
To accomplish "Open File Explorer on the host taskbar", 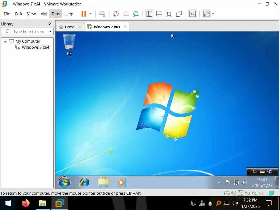I will click(x=43, y=203).
